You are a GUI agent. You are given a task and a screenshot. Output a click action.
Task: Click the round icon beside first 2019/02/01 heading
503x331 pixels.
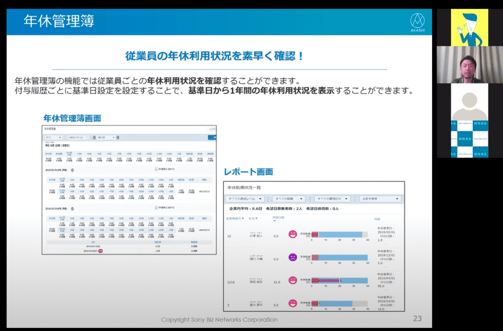72,170
